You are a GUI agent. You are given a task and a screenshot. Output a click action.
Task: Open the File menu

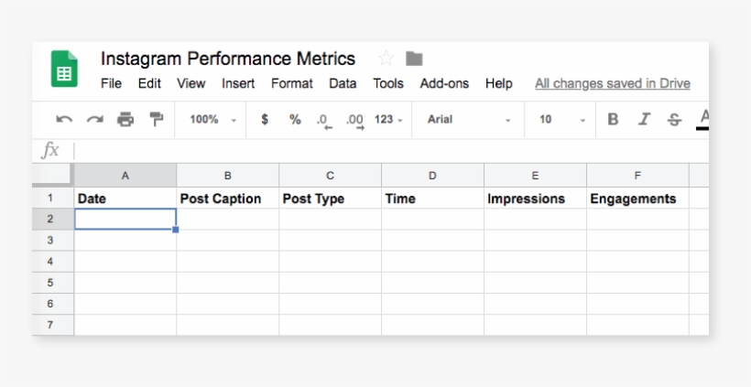[111, 83]
